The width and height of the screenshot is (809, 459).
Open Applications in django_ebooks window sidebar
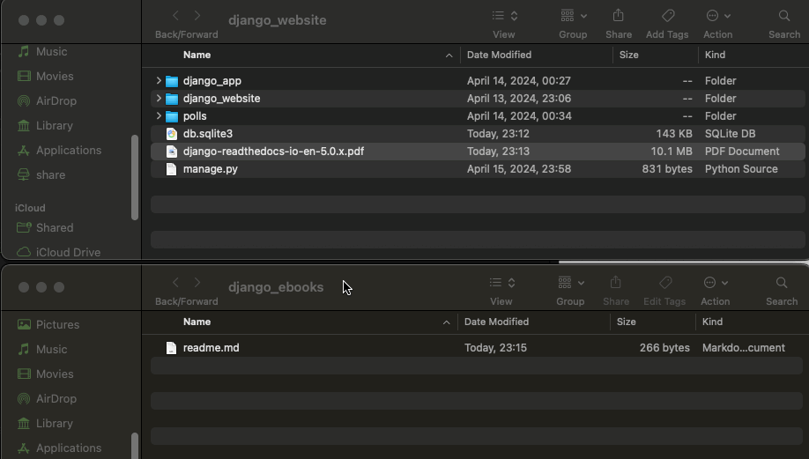59,448
